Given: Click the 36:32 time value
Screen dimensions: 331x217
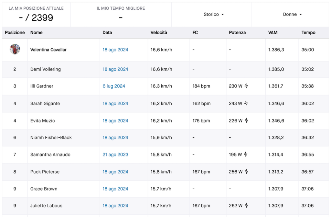Looking at the screenshot, I should (x=308, y=137).
